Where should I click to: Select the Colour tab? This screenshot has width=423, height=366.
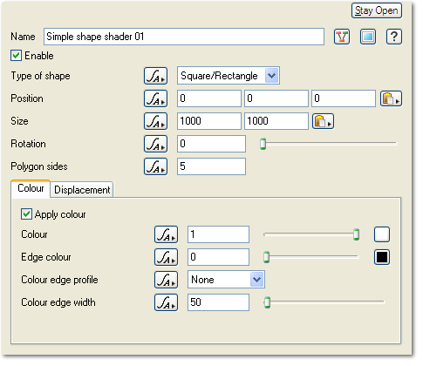tap(31, 189)
